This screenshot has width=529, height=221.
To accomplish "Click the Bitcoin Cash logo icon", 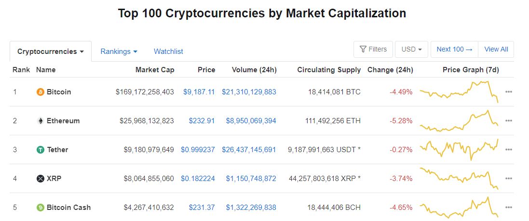I will tap(41, 208).
